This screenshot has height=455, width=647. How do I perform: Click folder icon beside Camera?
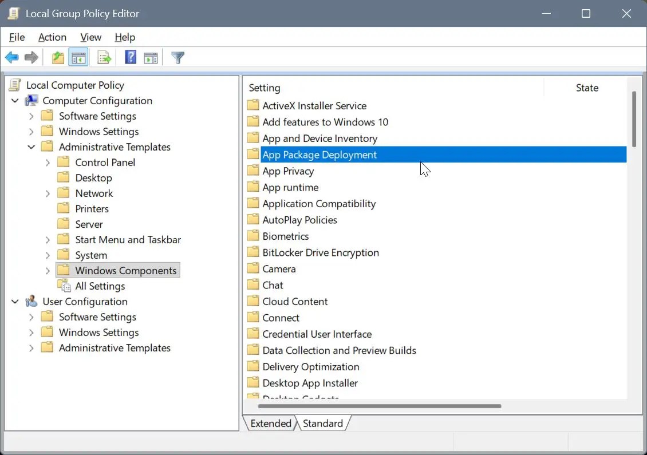coord(253,268)
